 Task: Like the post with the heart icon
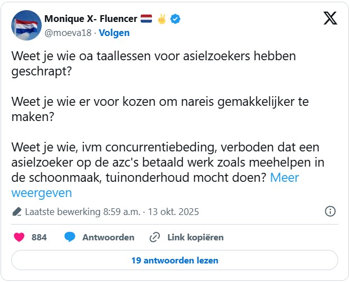(19, 238)
